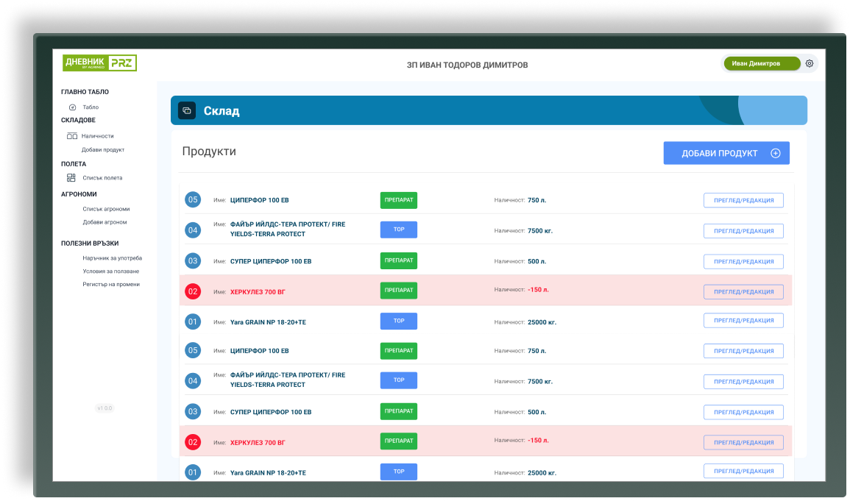This screenshot has height=501, width=850.
Task: Click the Склад page title
Action: coord(222,111)
